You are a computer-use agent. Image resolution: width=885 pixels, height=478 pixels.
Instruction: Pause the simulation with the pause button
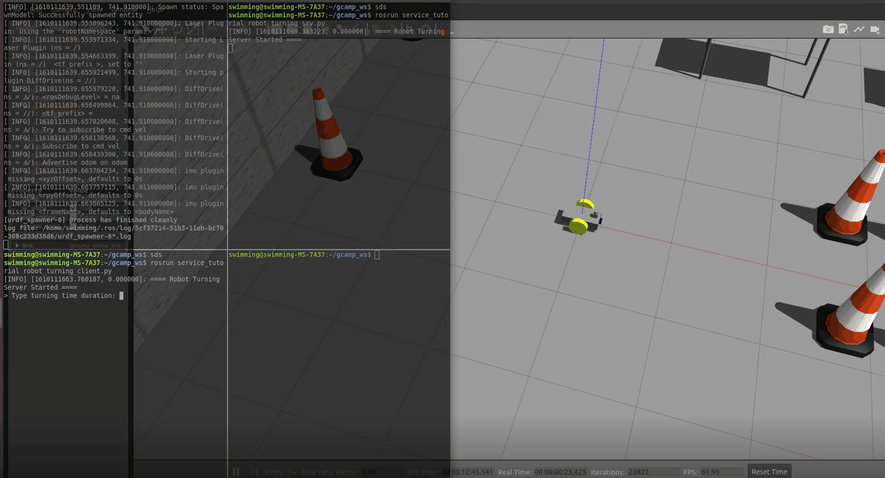click(x=236, y=472)
